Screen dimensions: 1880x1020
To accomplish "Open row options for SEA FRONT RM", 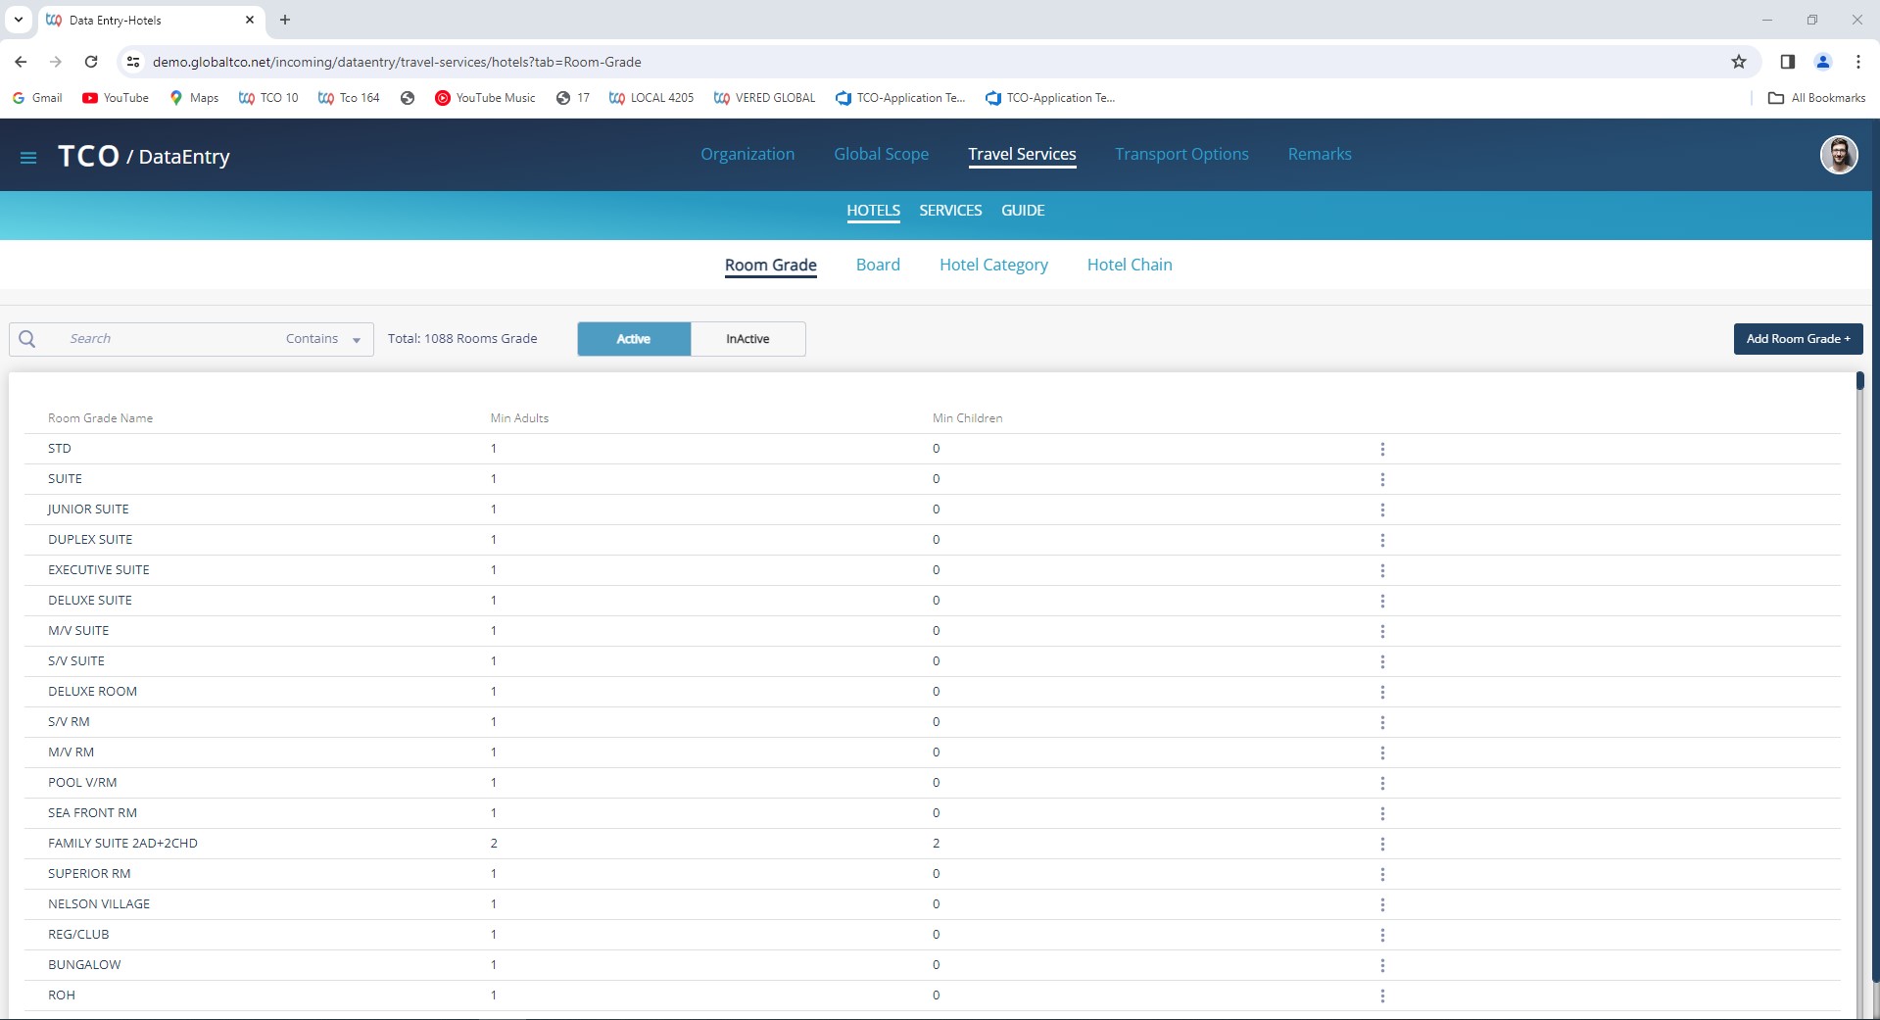I will click(1382, 813).
